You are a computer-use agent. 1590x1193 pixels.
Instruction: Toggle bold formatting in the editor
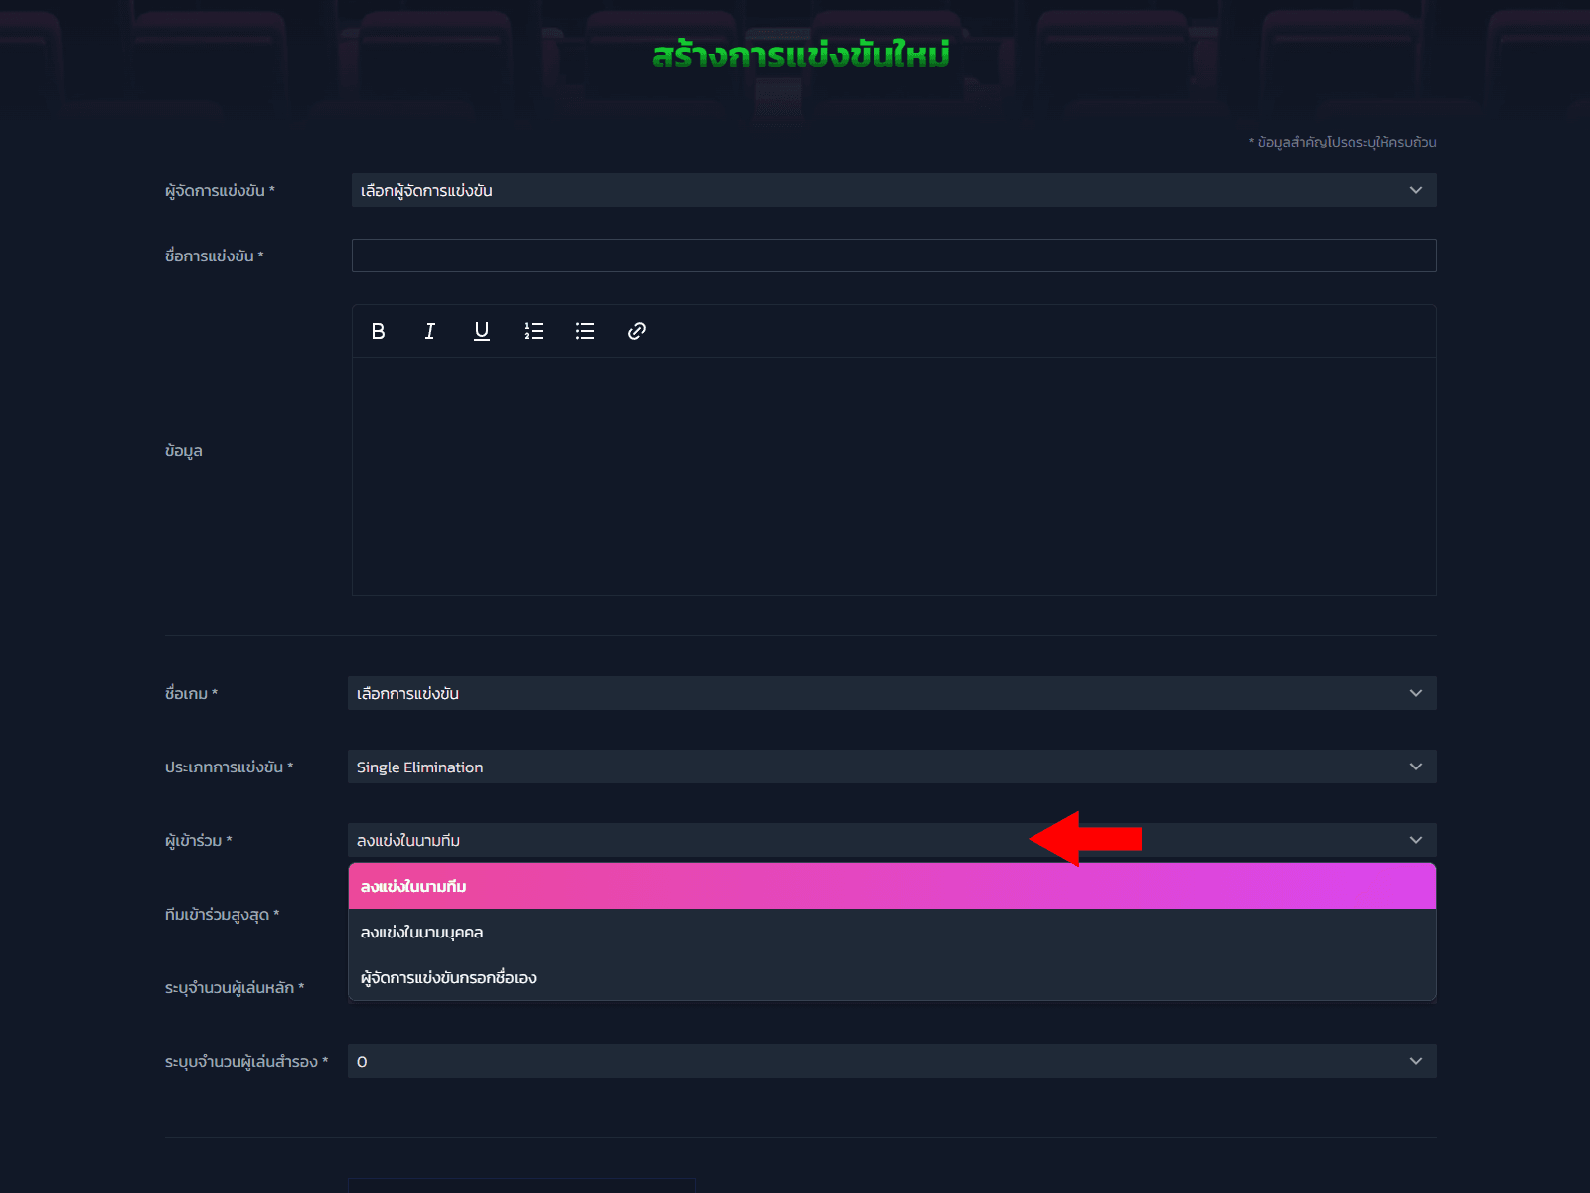tap(378, 331)
